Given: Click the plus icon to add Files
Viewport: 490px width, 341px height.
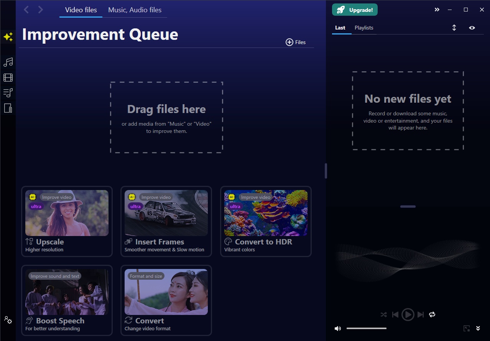Looking at the screenshot, I should [x=289, y=42].
